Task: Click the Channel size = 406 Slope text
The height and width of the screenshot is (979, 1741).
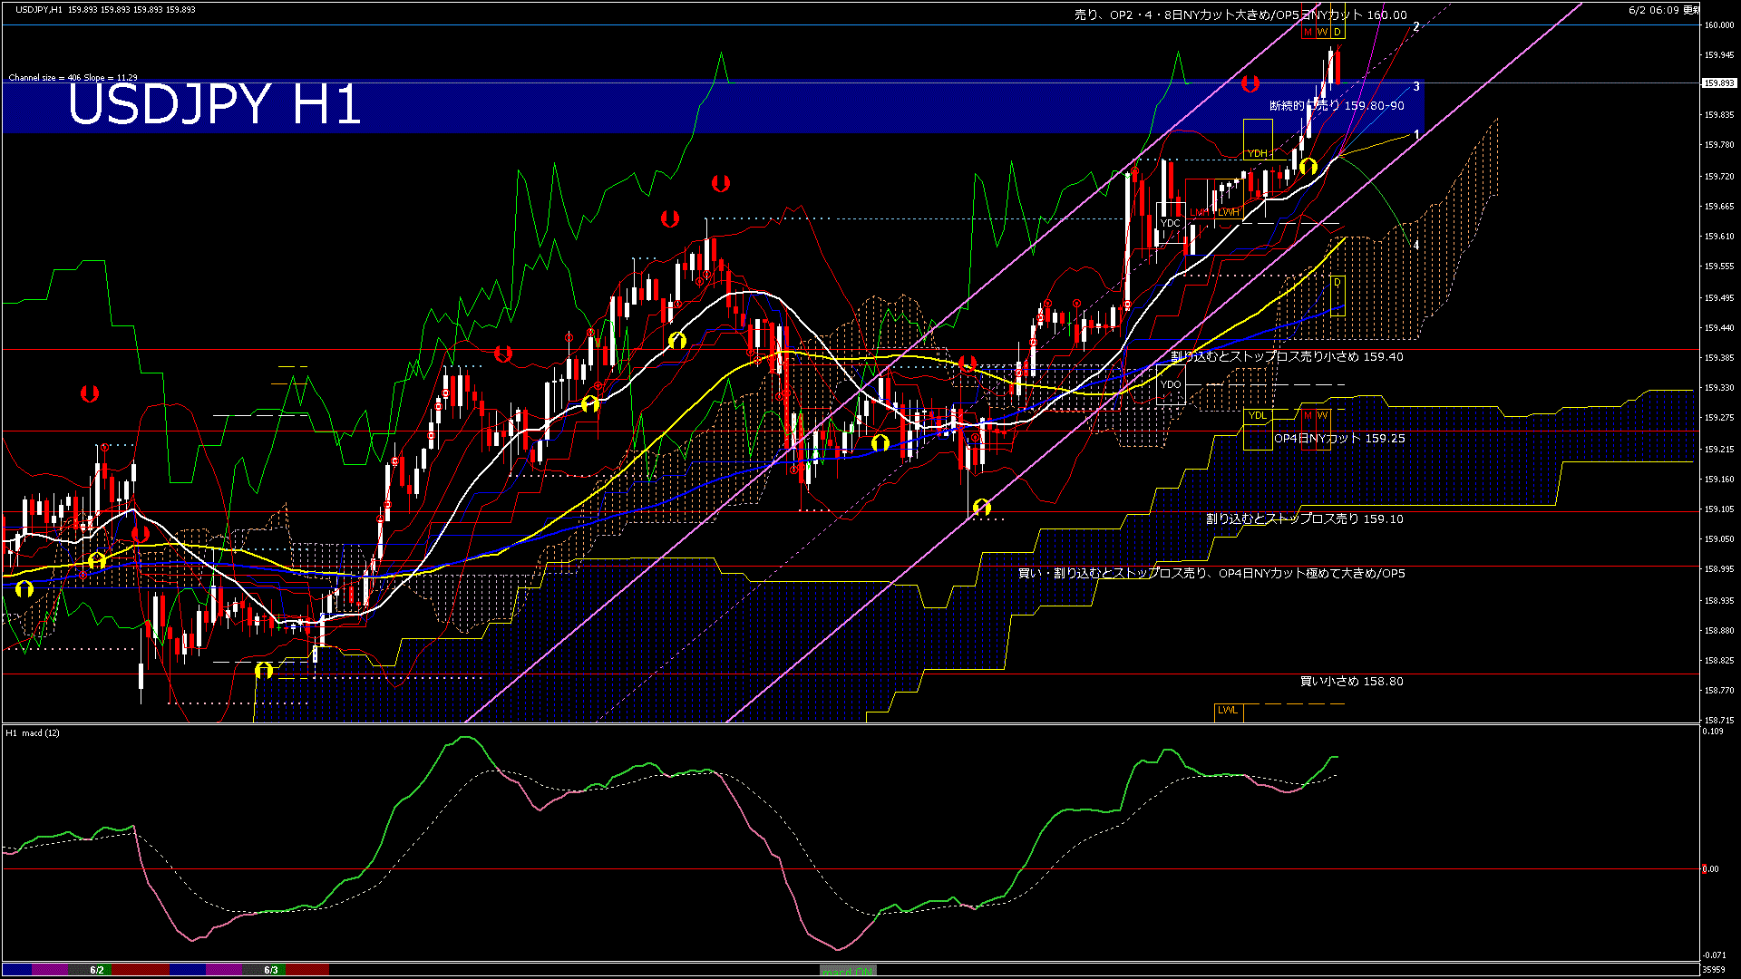Action: pyautogui.click(x=73, y=78)
